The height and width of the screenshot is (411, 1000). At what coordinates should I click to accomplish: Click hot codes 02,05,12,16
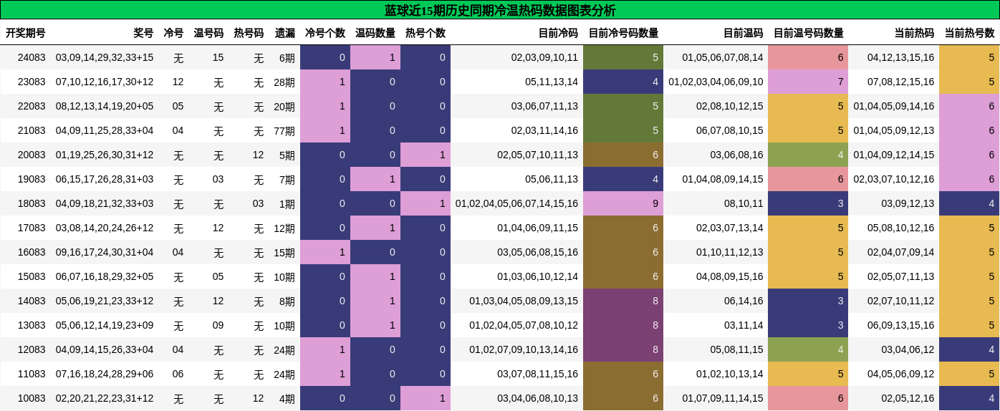(x=908, y=398)
